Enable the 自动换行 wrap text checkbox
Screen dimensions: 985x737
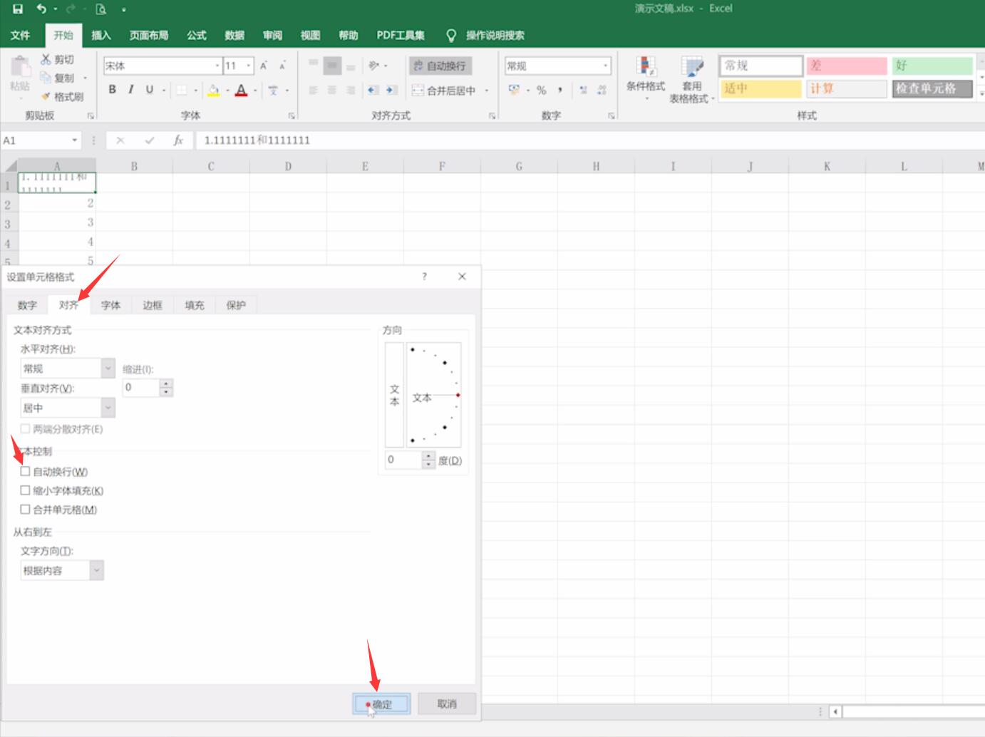pos(26,471)
